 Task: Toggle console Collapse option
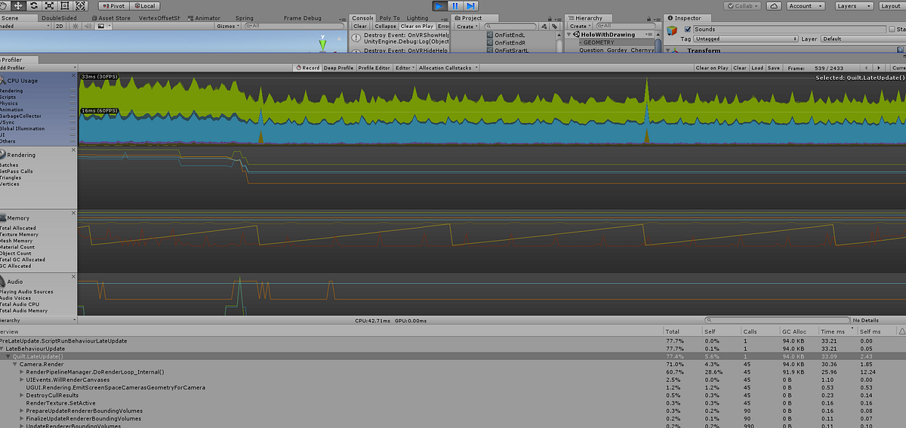tap(386, 26)
